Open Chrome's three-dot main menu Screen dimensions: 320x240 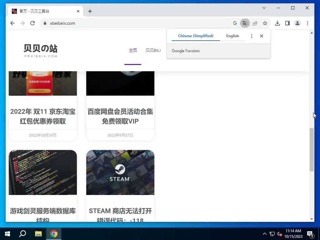point(307,23)
